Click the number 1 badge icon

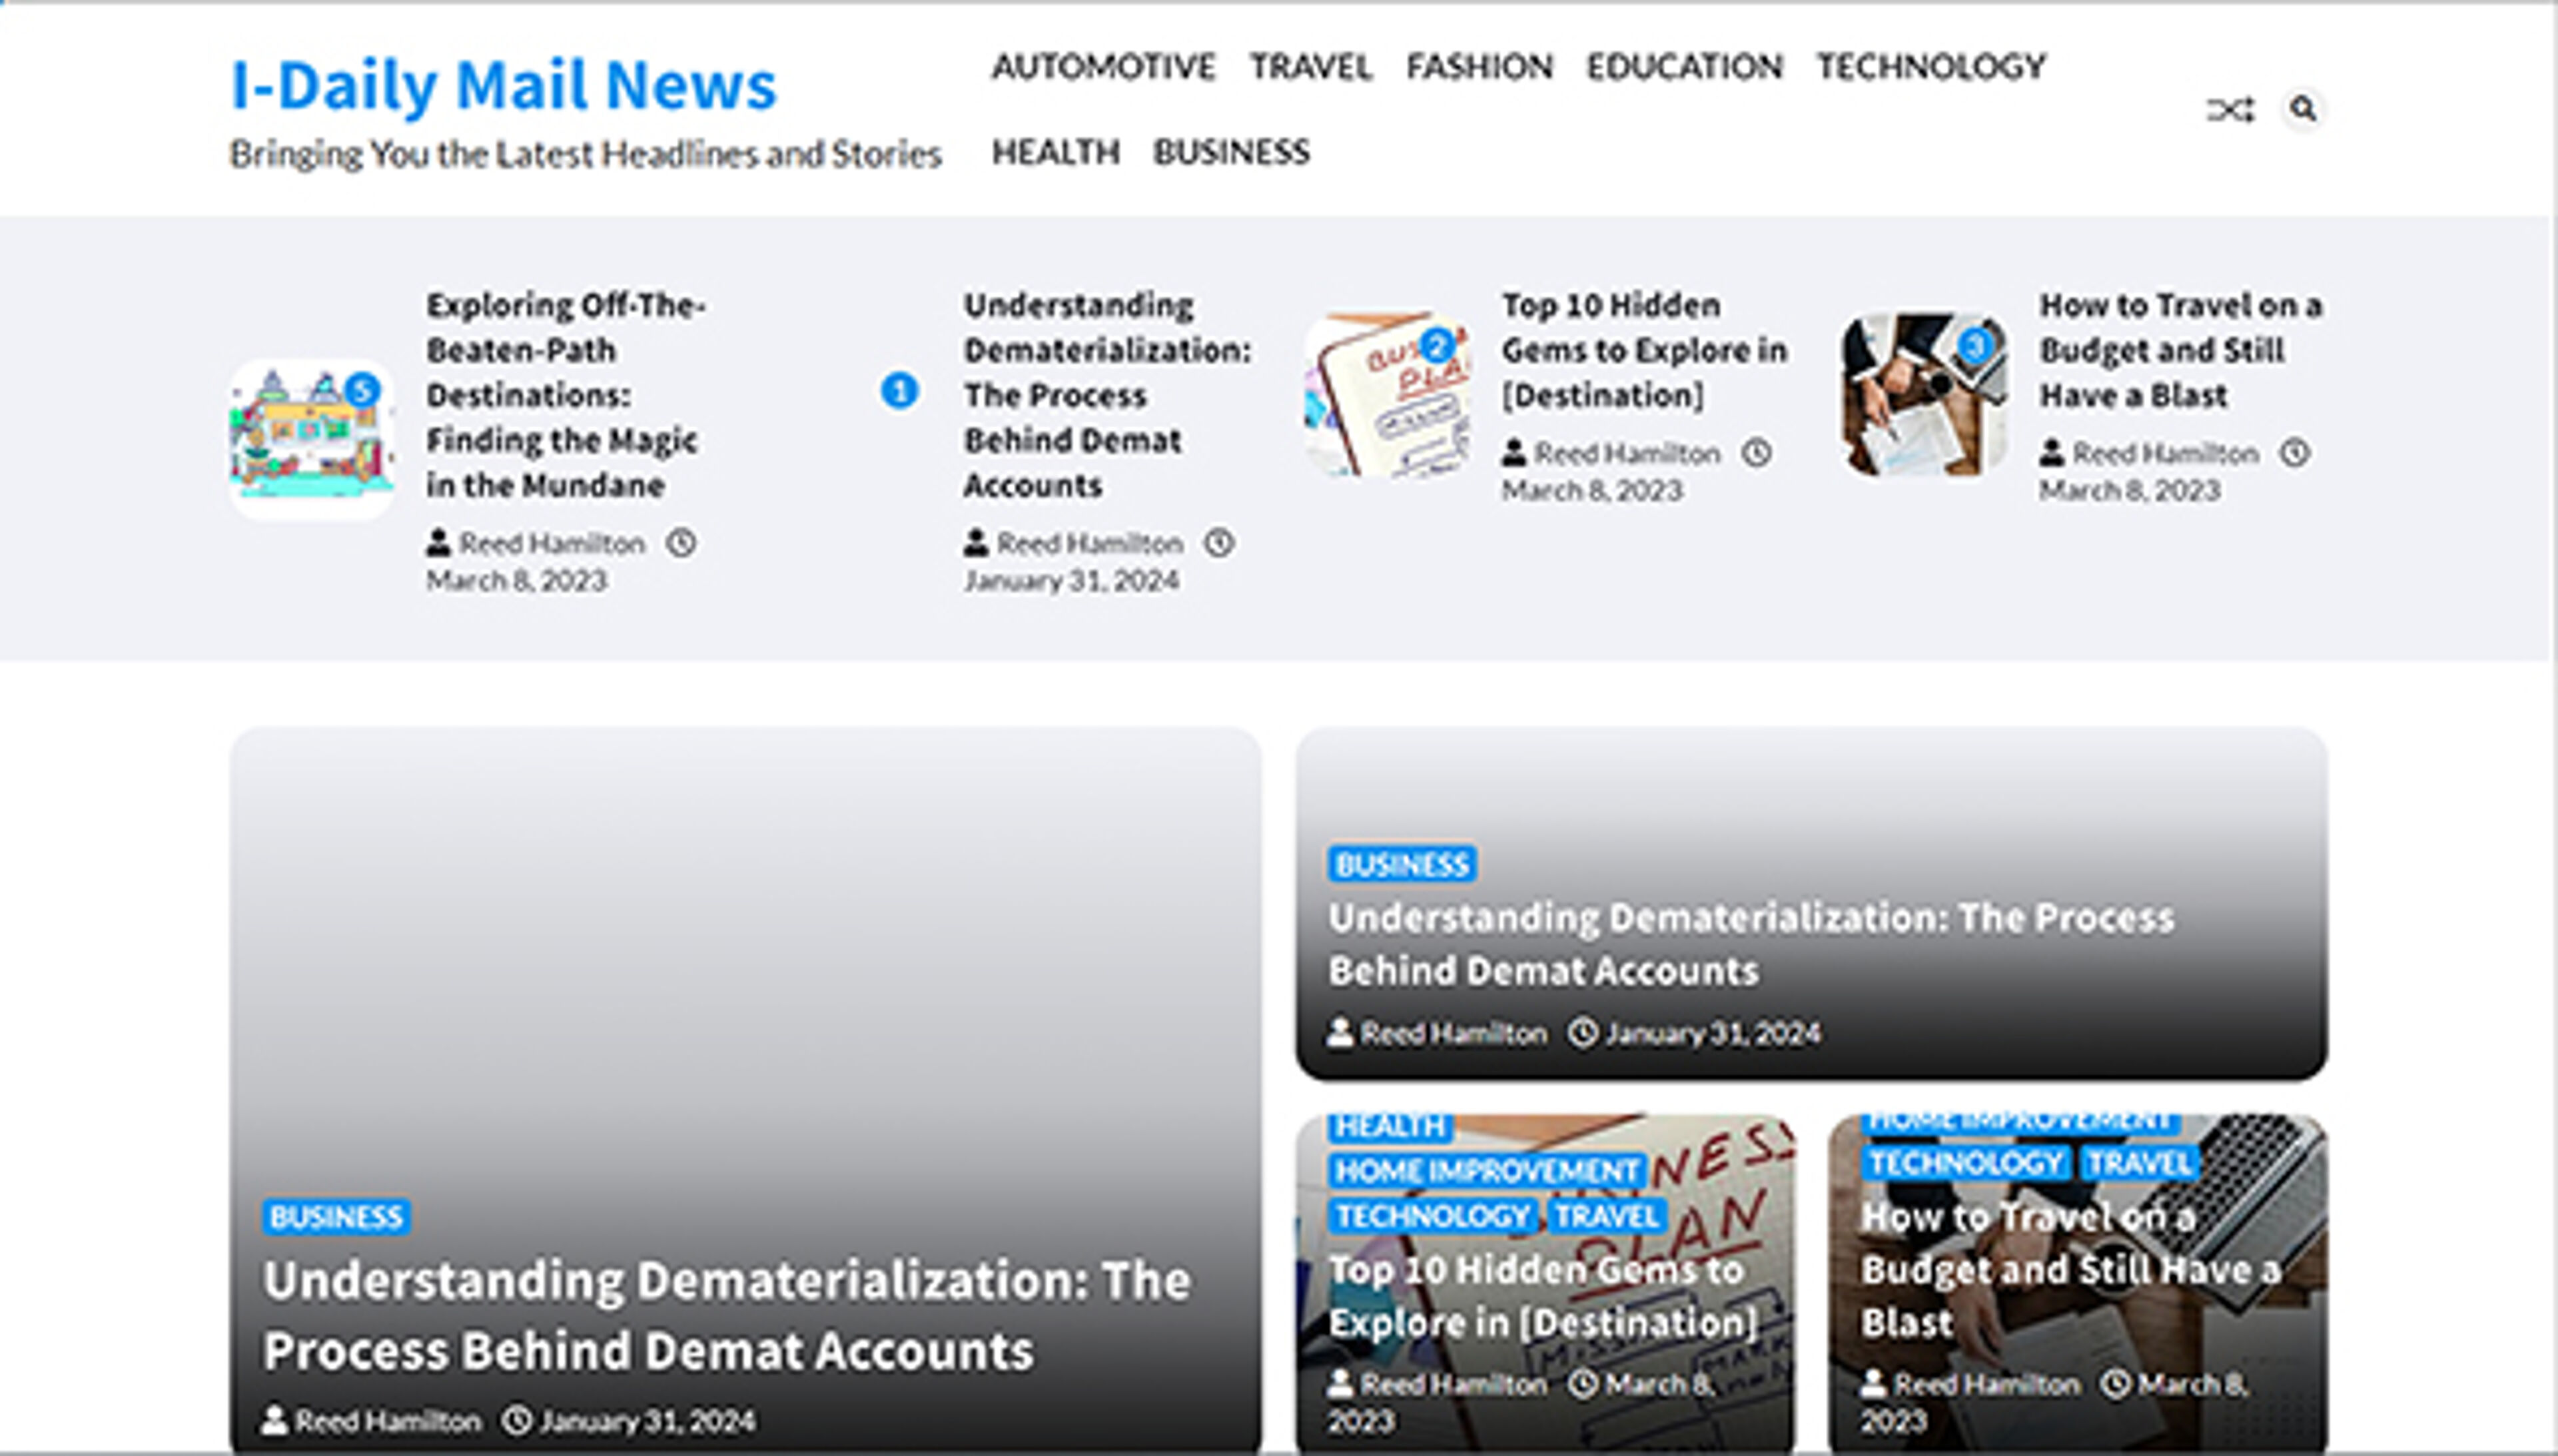click(899, 391)
